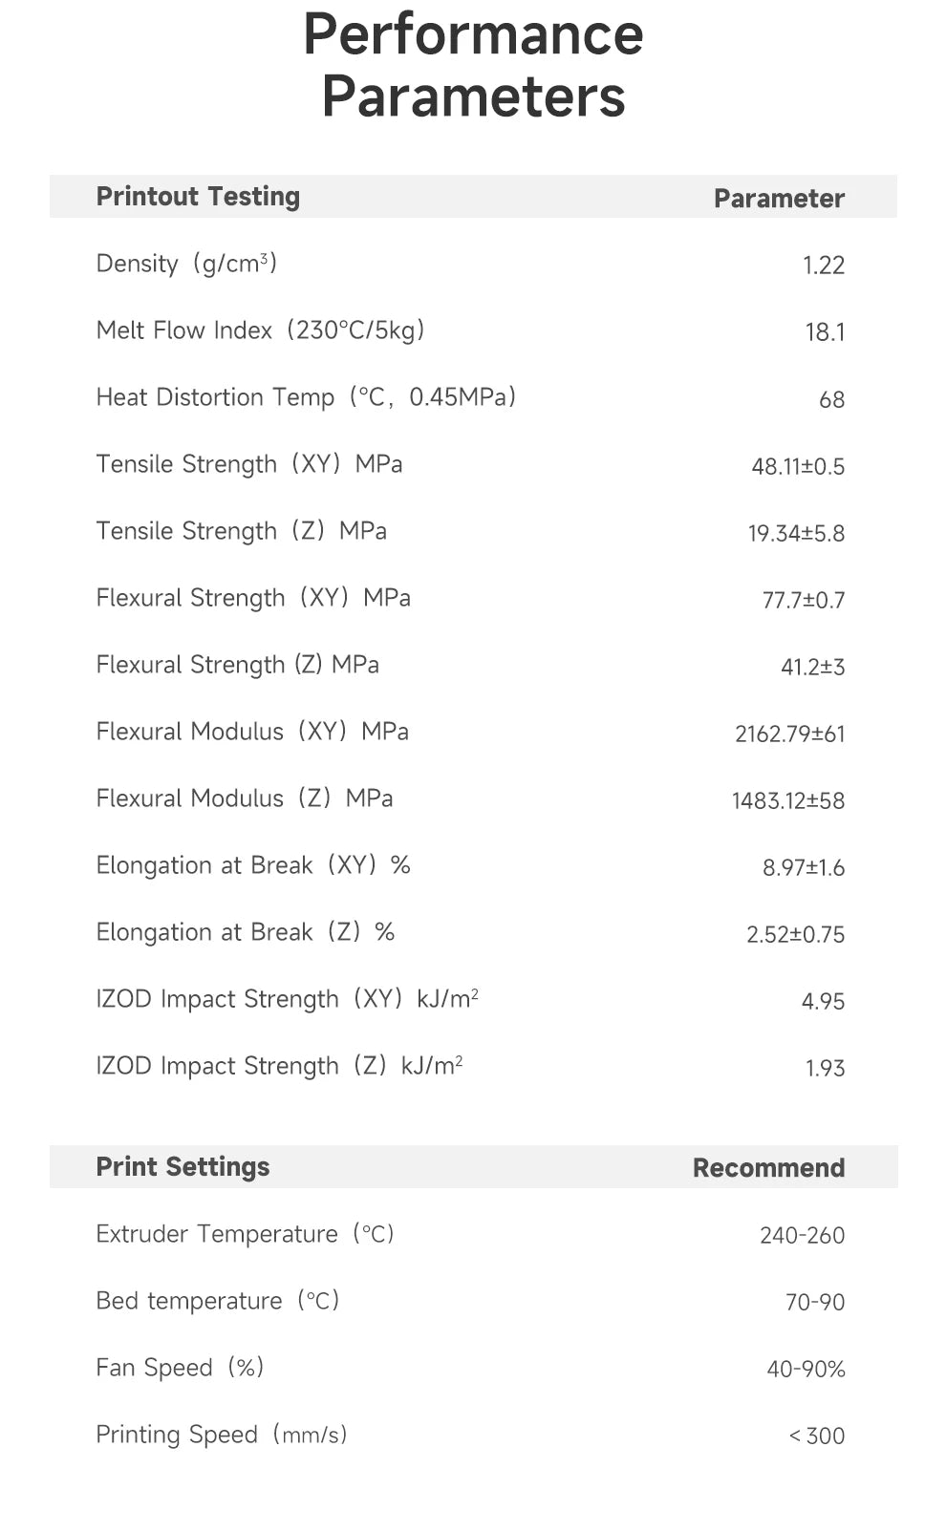Select the Flexural Modulus (Z) MPa label
Screen dimensions: 946x1532
(245, 798)
